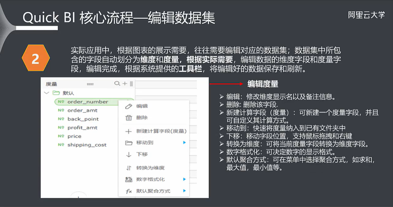The width and height of the screenshot is (393, 207).
Task: Click the 阿里云大学 logo text
Action: tap(366, 15)
